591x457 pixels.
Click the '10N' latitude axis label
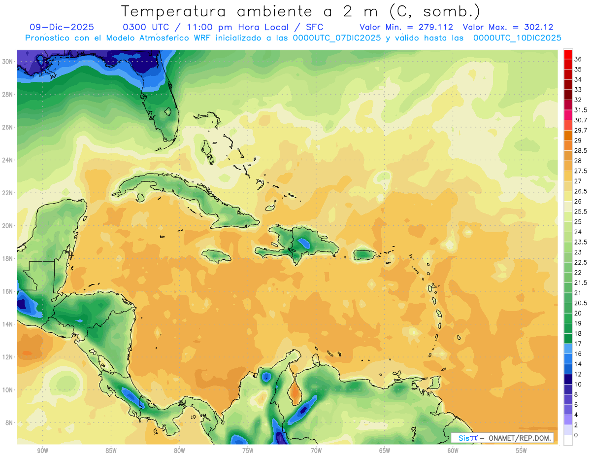click(x=8, y=390)
